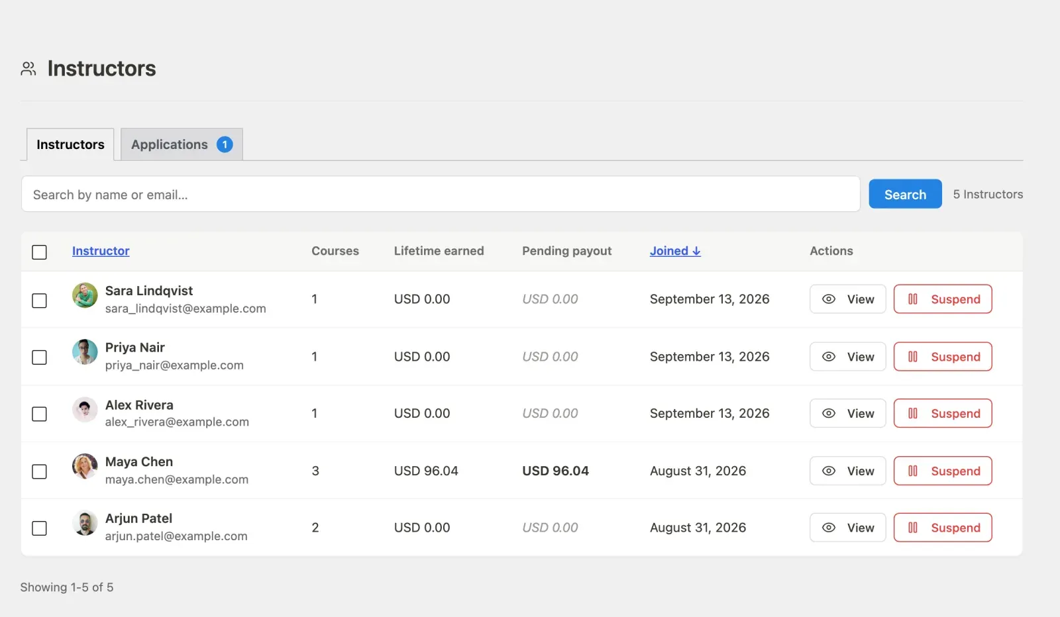This screenshot has height=617, width=1060.
Task: Suspend instructor Maya Chen
Action: point(943,471)
